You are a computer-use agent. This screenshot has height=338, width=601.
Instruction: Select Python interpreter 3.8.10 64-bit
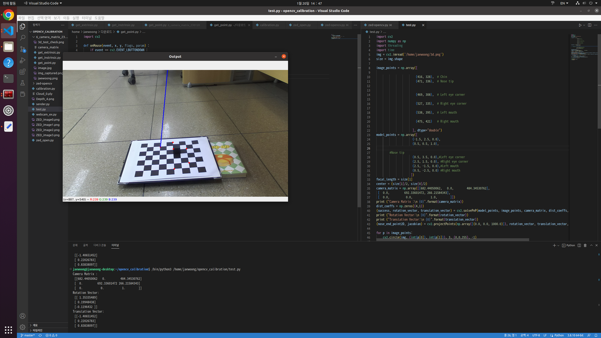coord(575,335)
